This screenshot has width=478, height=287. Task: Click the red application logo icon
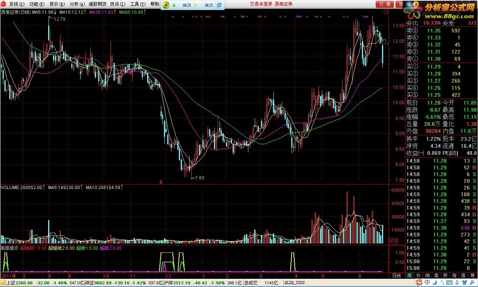point(4,4)
